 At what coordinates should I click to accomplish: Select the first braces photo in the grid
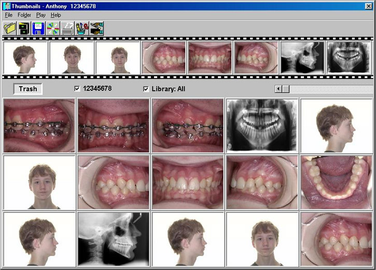click(39, 126)
